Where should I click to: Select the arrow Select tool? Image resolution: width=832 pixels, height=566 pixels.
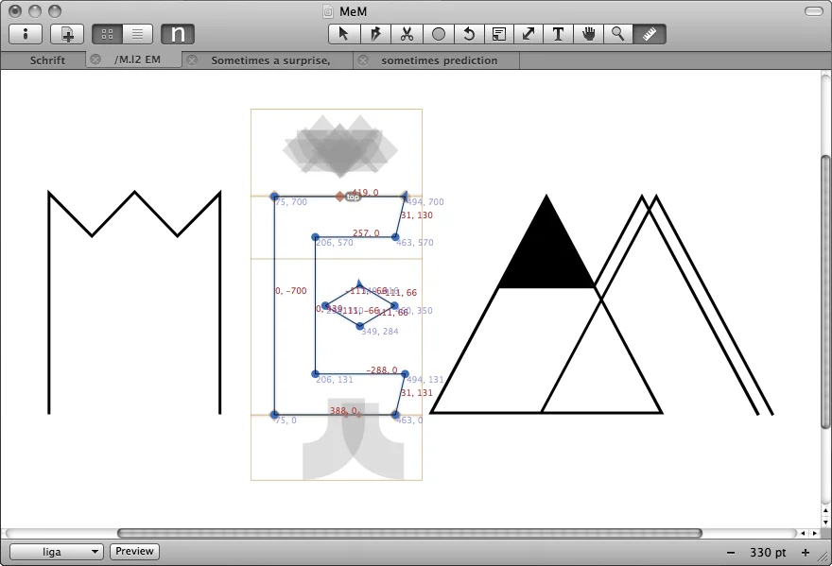pyautogui.click(x=344, y=34)
